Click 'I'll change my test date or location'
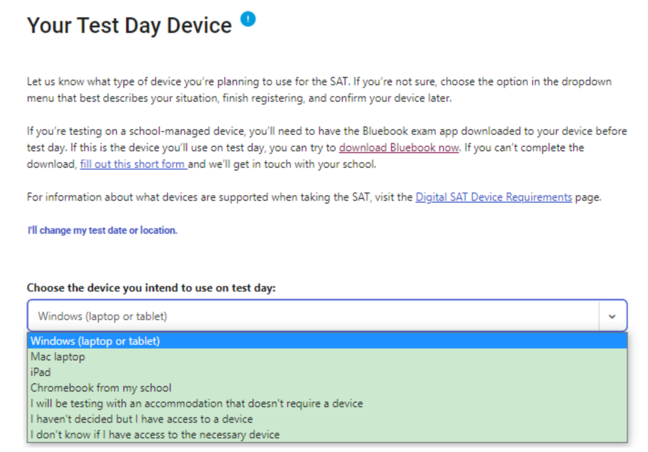This screenshot has height=452, width=648. pyautogui.click(x=102, y=231)
